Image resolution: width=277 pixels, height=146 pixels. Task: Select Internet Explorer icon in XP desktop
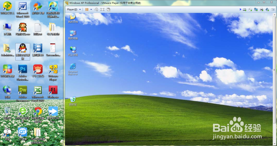click(73, 69)
